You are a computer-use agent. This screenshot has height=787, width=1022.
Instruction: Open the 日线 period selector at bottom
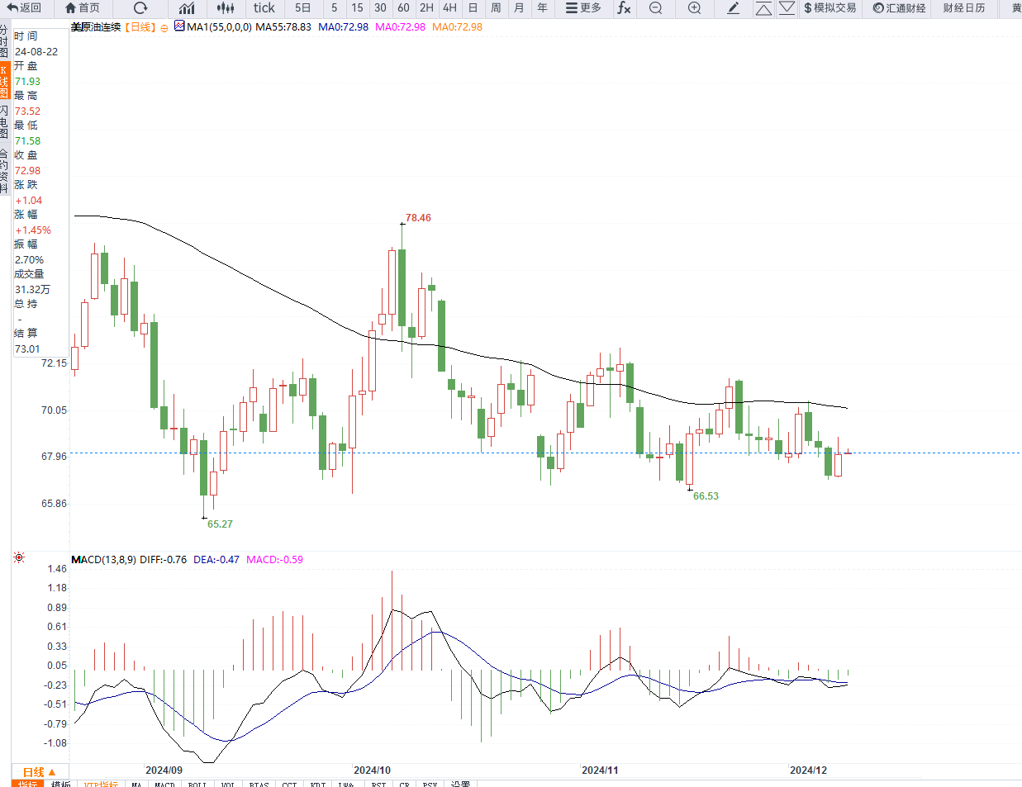tap(39, 772)
